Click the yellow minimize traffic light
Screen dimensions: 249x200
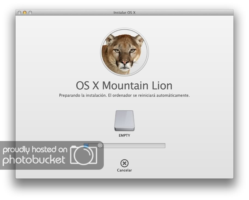point(25,12)
